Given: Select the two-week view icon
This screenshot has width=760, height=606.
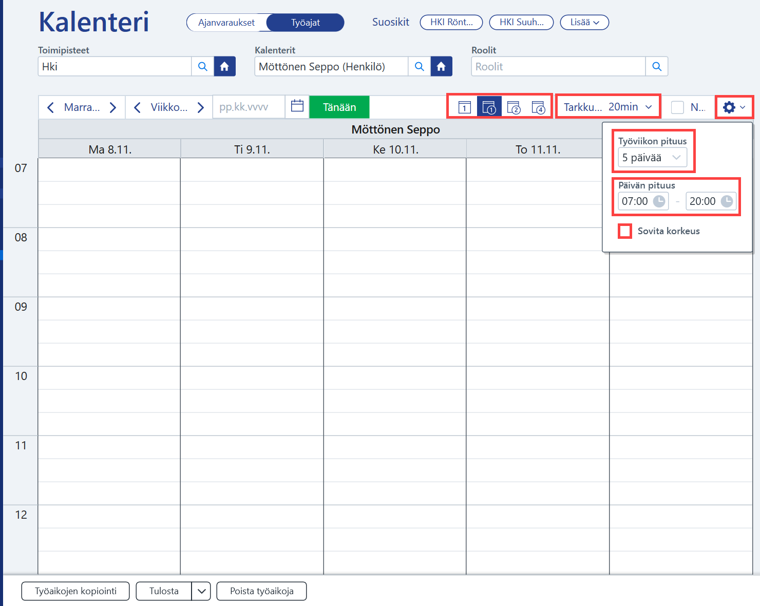Looking at the screenshot, I should (514, 107).
